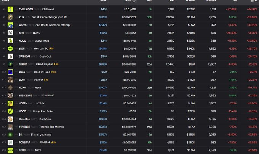Select the 'SwapHood Token' name

click(43, 111)
